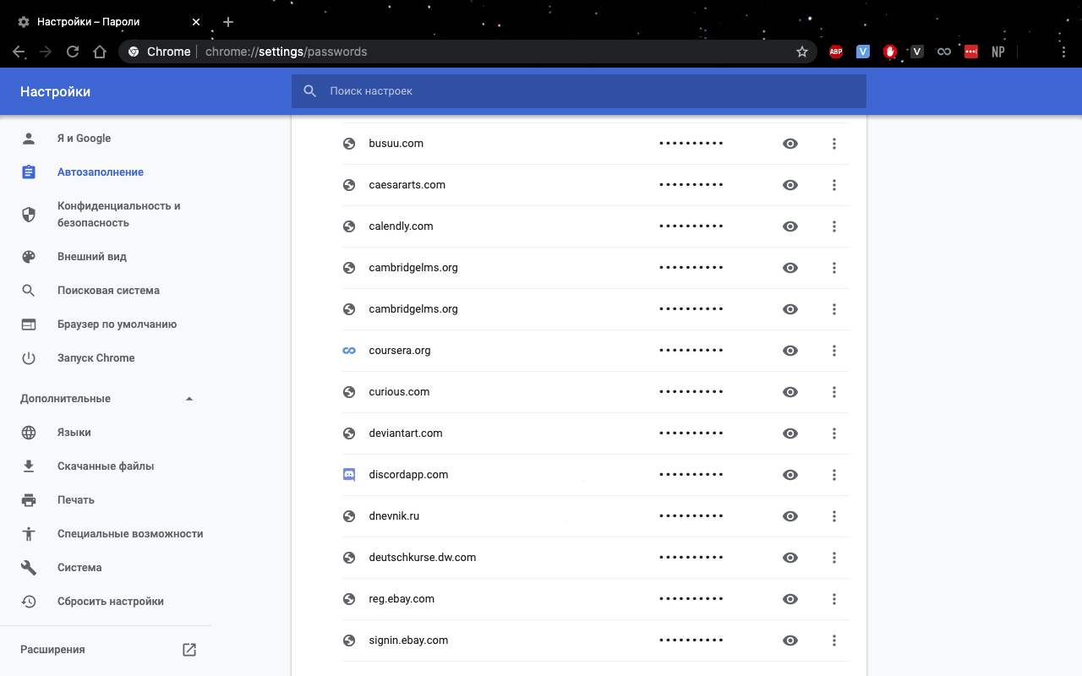
Task: Open Extensions external link icon
Action: 189,650
